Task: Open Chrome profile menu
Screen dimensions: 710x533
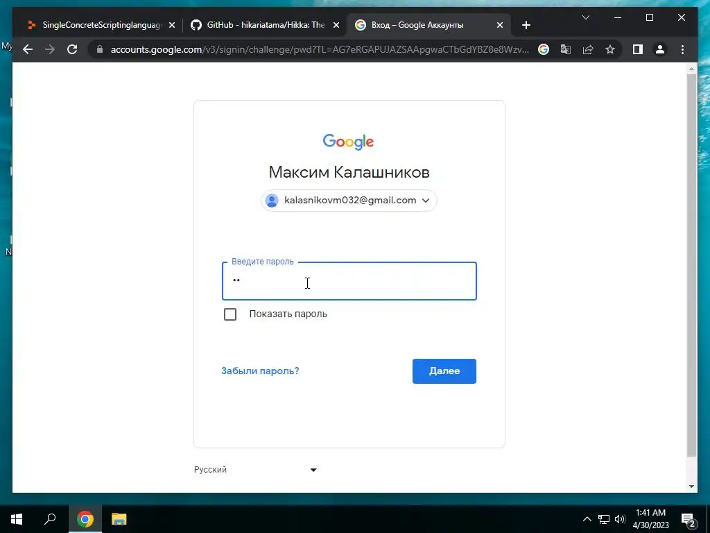Action: [660, 49]
